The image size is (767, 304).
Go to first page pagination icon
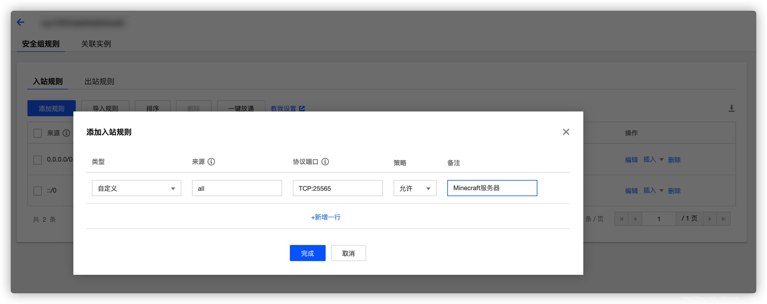click(x=621, y=219)
